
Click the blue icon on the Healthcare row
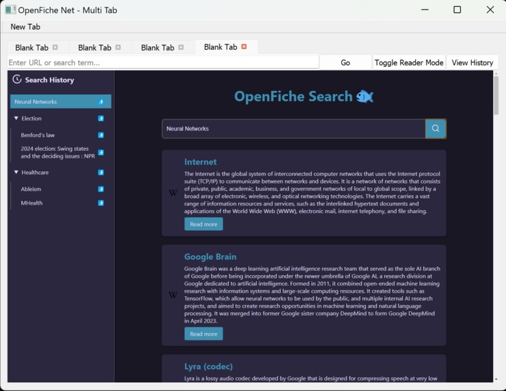tap(101, 173)
